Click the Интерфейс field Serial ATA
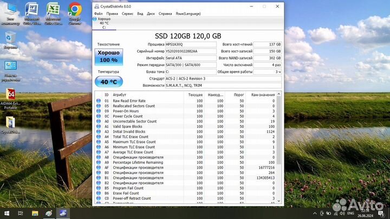 [191, 58]
